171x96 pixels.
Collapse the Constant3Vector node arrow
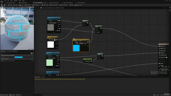(x=88, y=40)
